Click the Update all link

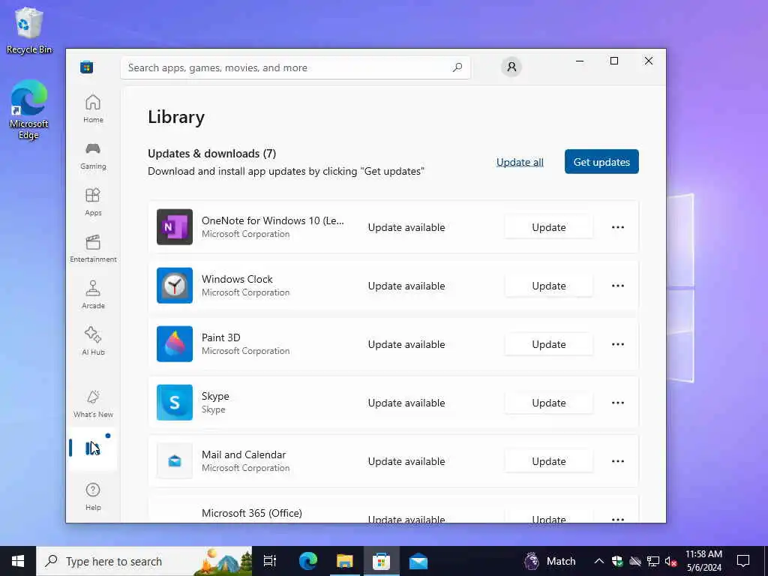(x=520, y=162)
